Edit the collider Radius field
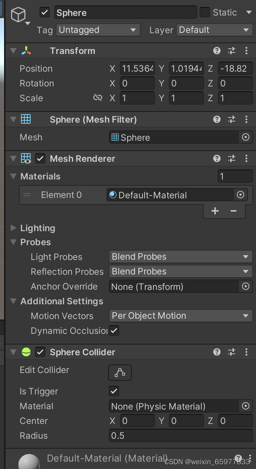Screen dimensions: 256x469 181,436
